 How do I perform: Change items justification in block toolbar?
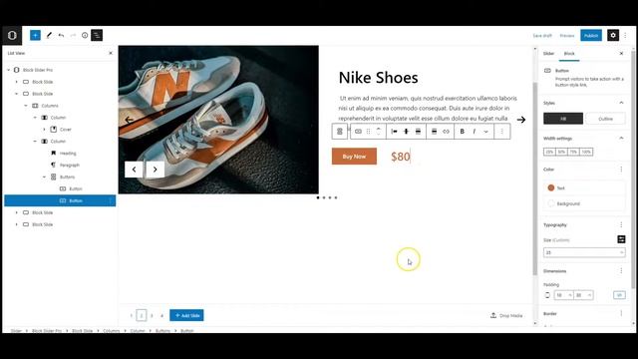(x=394, y=132)
